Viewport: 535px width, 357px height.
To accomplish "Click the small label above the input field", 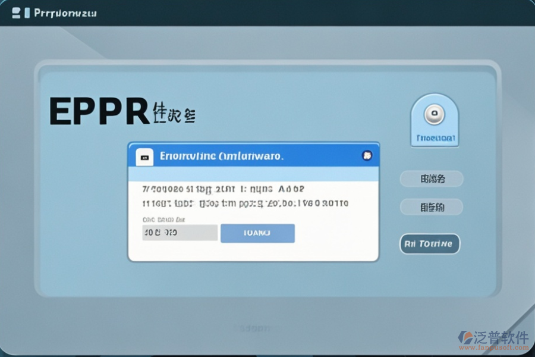I will (x=164, y=220).
